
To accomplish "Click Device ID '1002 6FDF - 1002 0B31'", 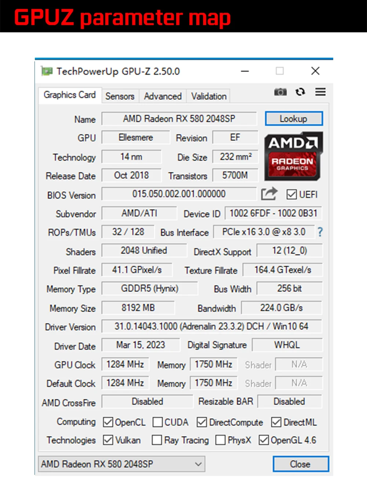I will 273,213.
